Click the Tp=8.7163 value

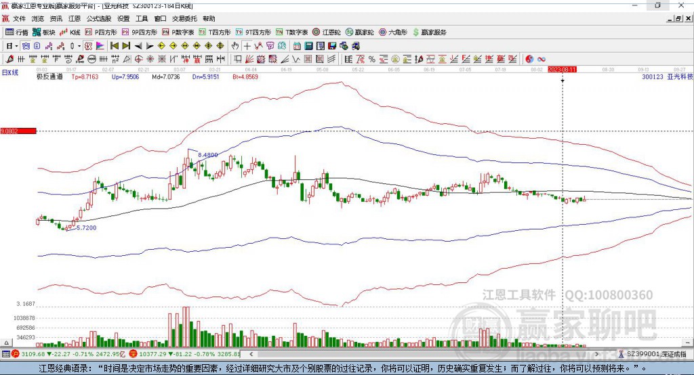pos(85,77)
